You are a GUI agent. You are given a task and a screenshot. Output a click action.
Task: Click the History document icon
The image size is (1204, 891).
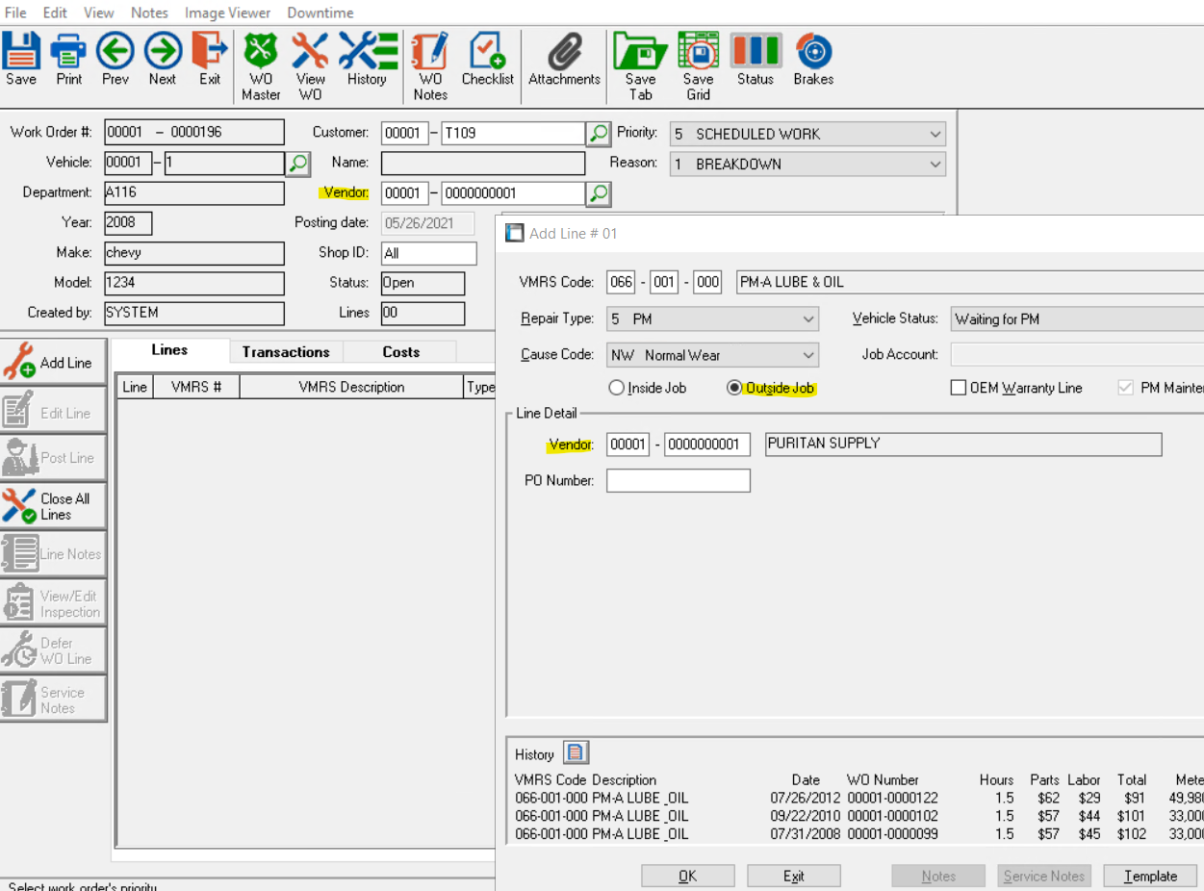(x=575, y=753)
